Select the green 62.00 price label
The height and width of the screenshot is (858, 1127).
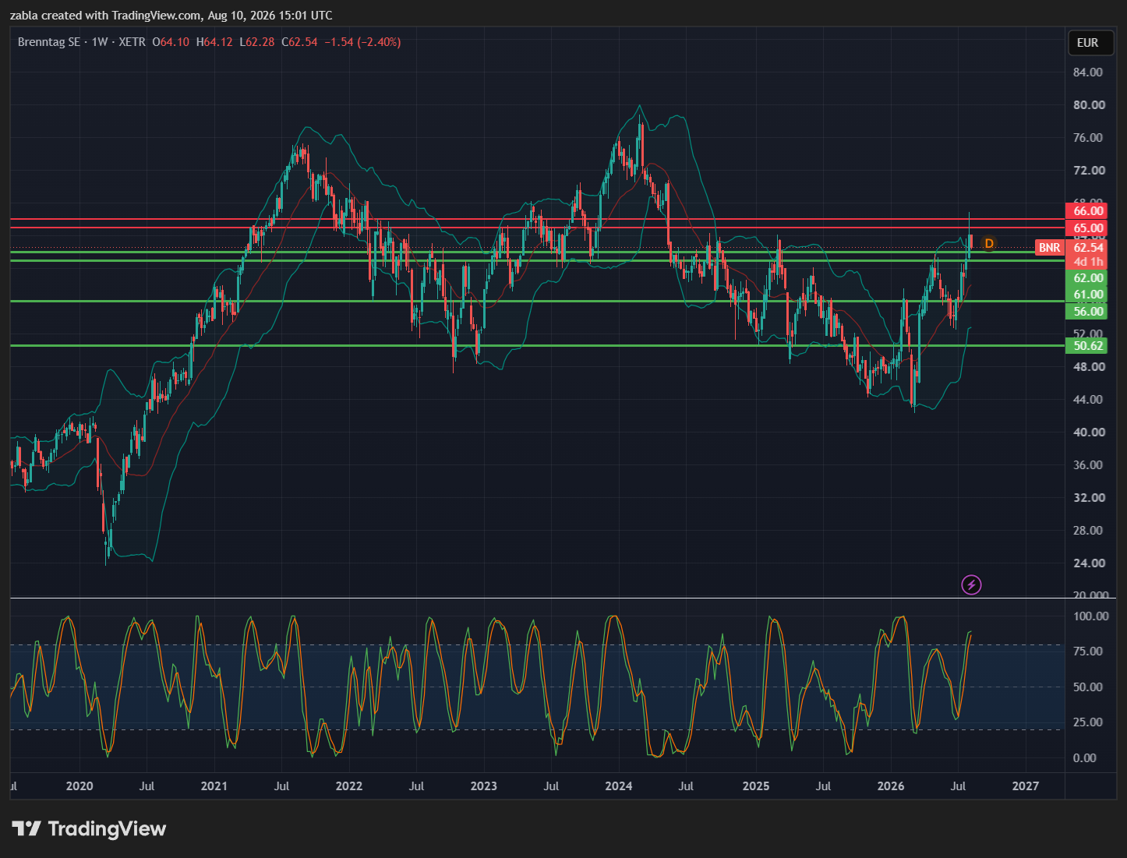(1087, 278)
